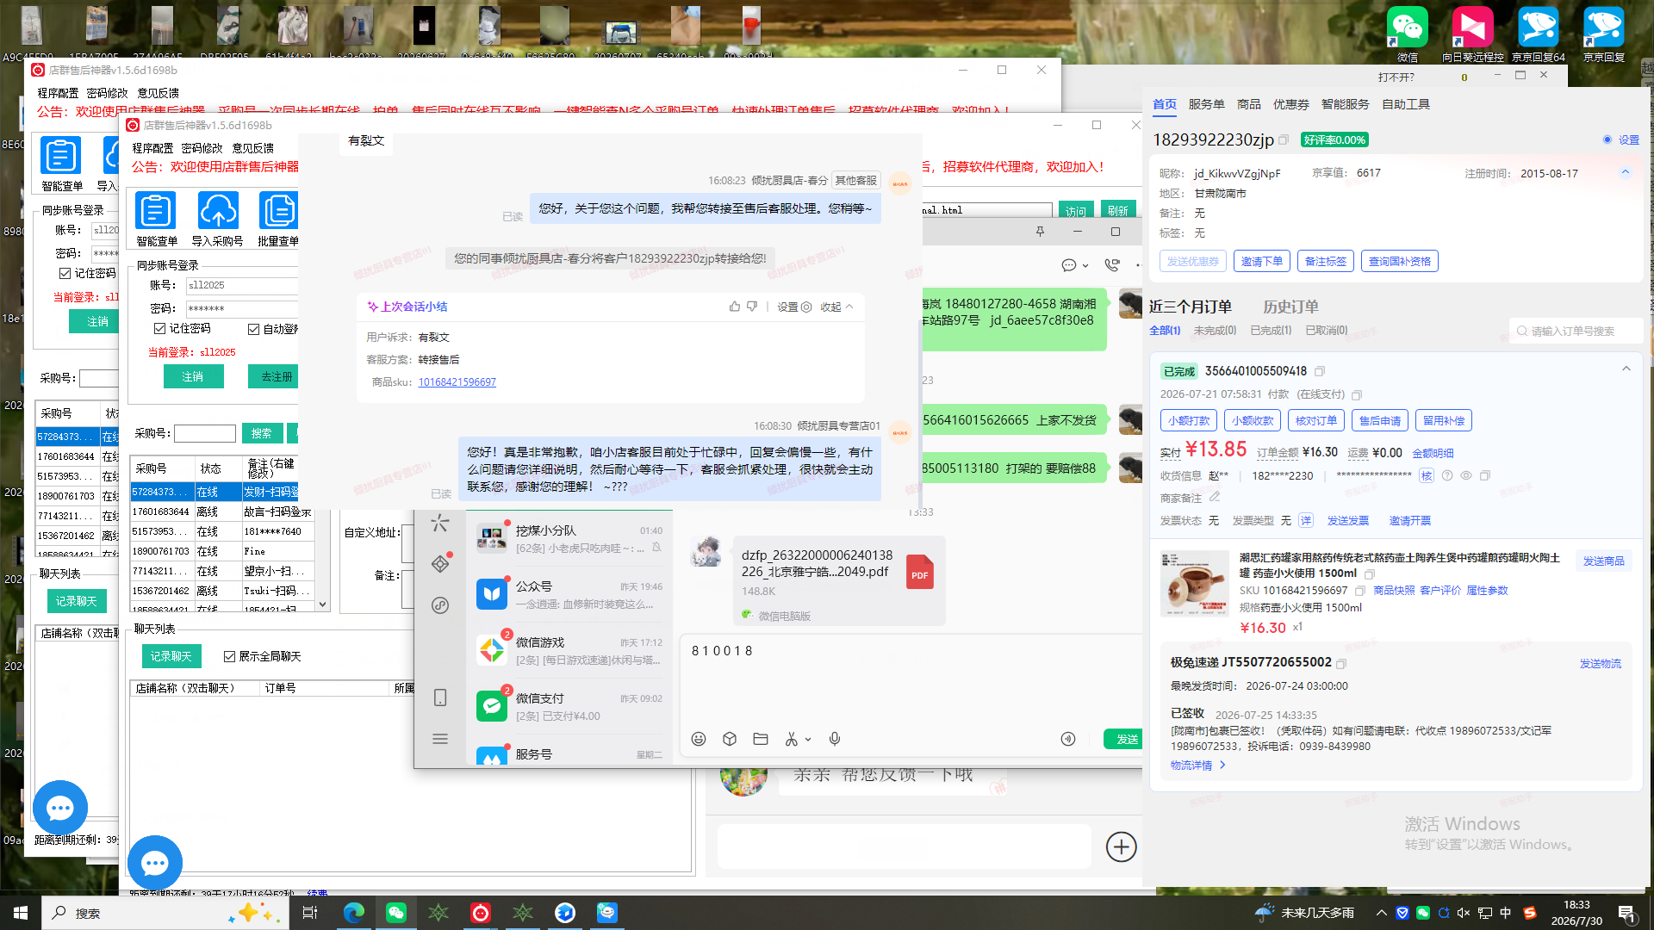Toggle 记住密码 checkbox in back 店群售后神器 window
Screen dimensions: 1654x930
(x=65, y=273)
